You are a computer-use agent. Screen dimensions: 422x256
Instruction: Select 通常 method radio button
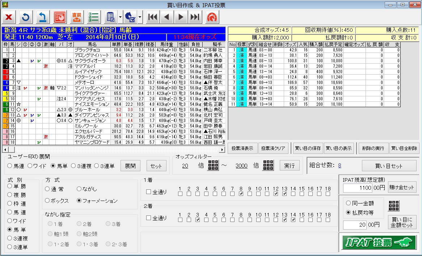pyautogui.click(x=47, y=189)
